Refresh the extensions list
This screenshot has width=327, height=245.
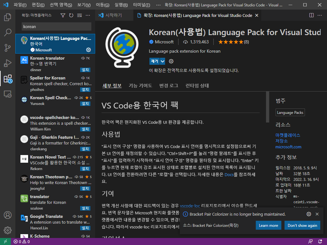point(71,15)
